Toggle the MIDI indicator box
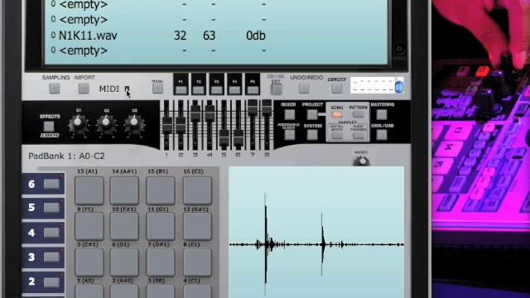The width and height of the screenshot is (530, 298). coord(127,89)
